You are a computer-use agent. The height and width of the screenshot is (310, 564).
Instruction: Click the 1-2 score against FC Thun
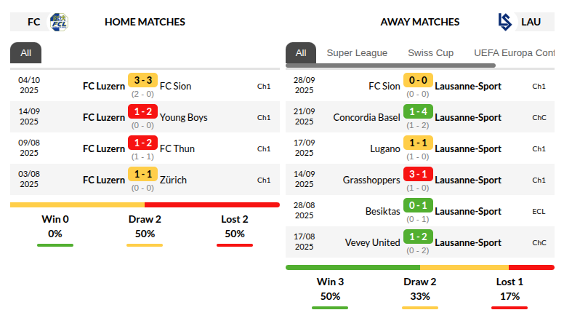pyautogui.click(x=142, y=143)
